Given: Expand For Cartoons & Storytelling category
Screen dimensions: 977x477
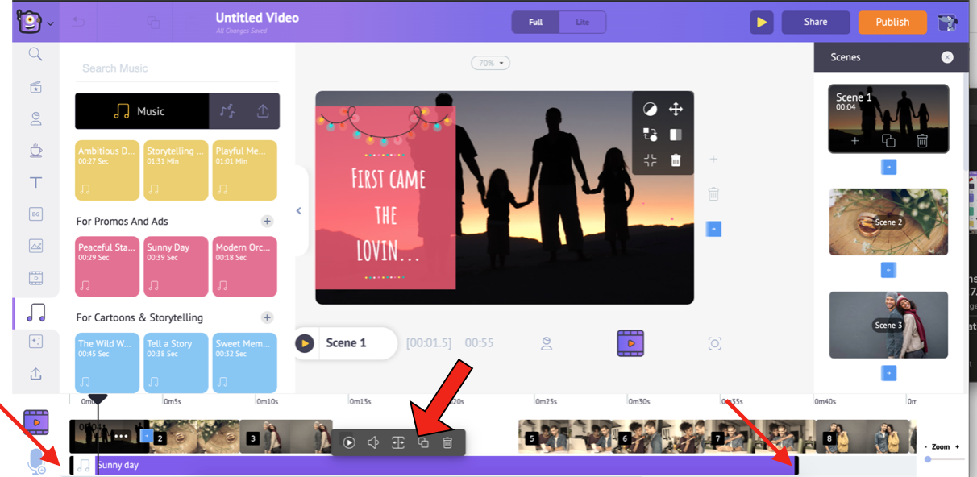Looking at the screenshot, I should [267, 317].
